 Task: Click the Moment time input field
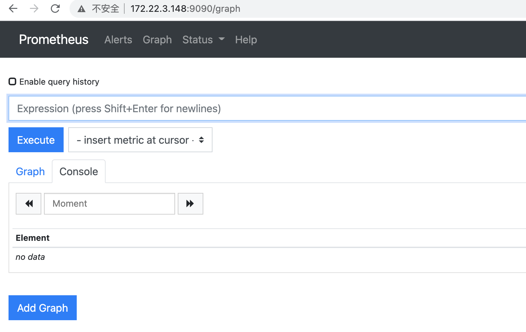pos(110,204)
